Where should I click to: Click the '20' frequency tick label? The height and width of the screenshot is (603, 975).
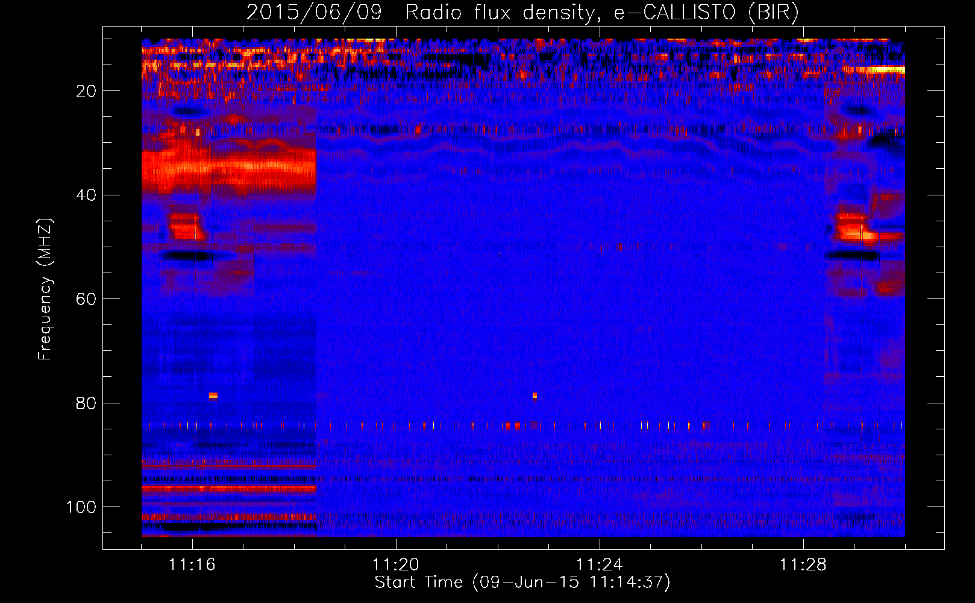point(87,91)
